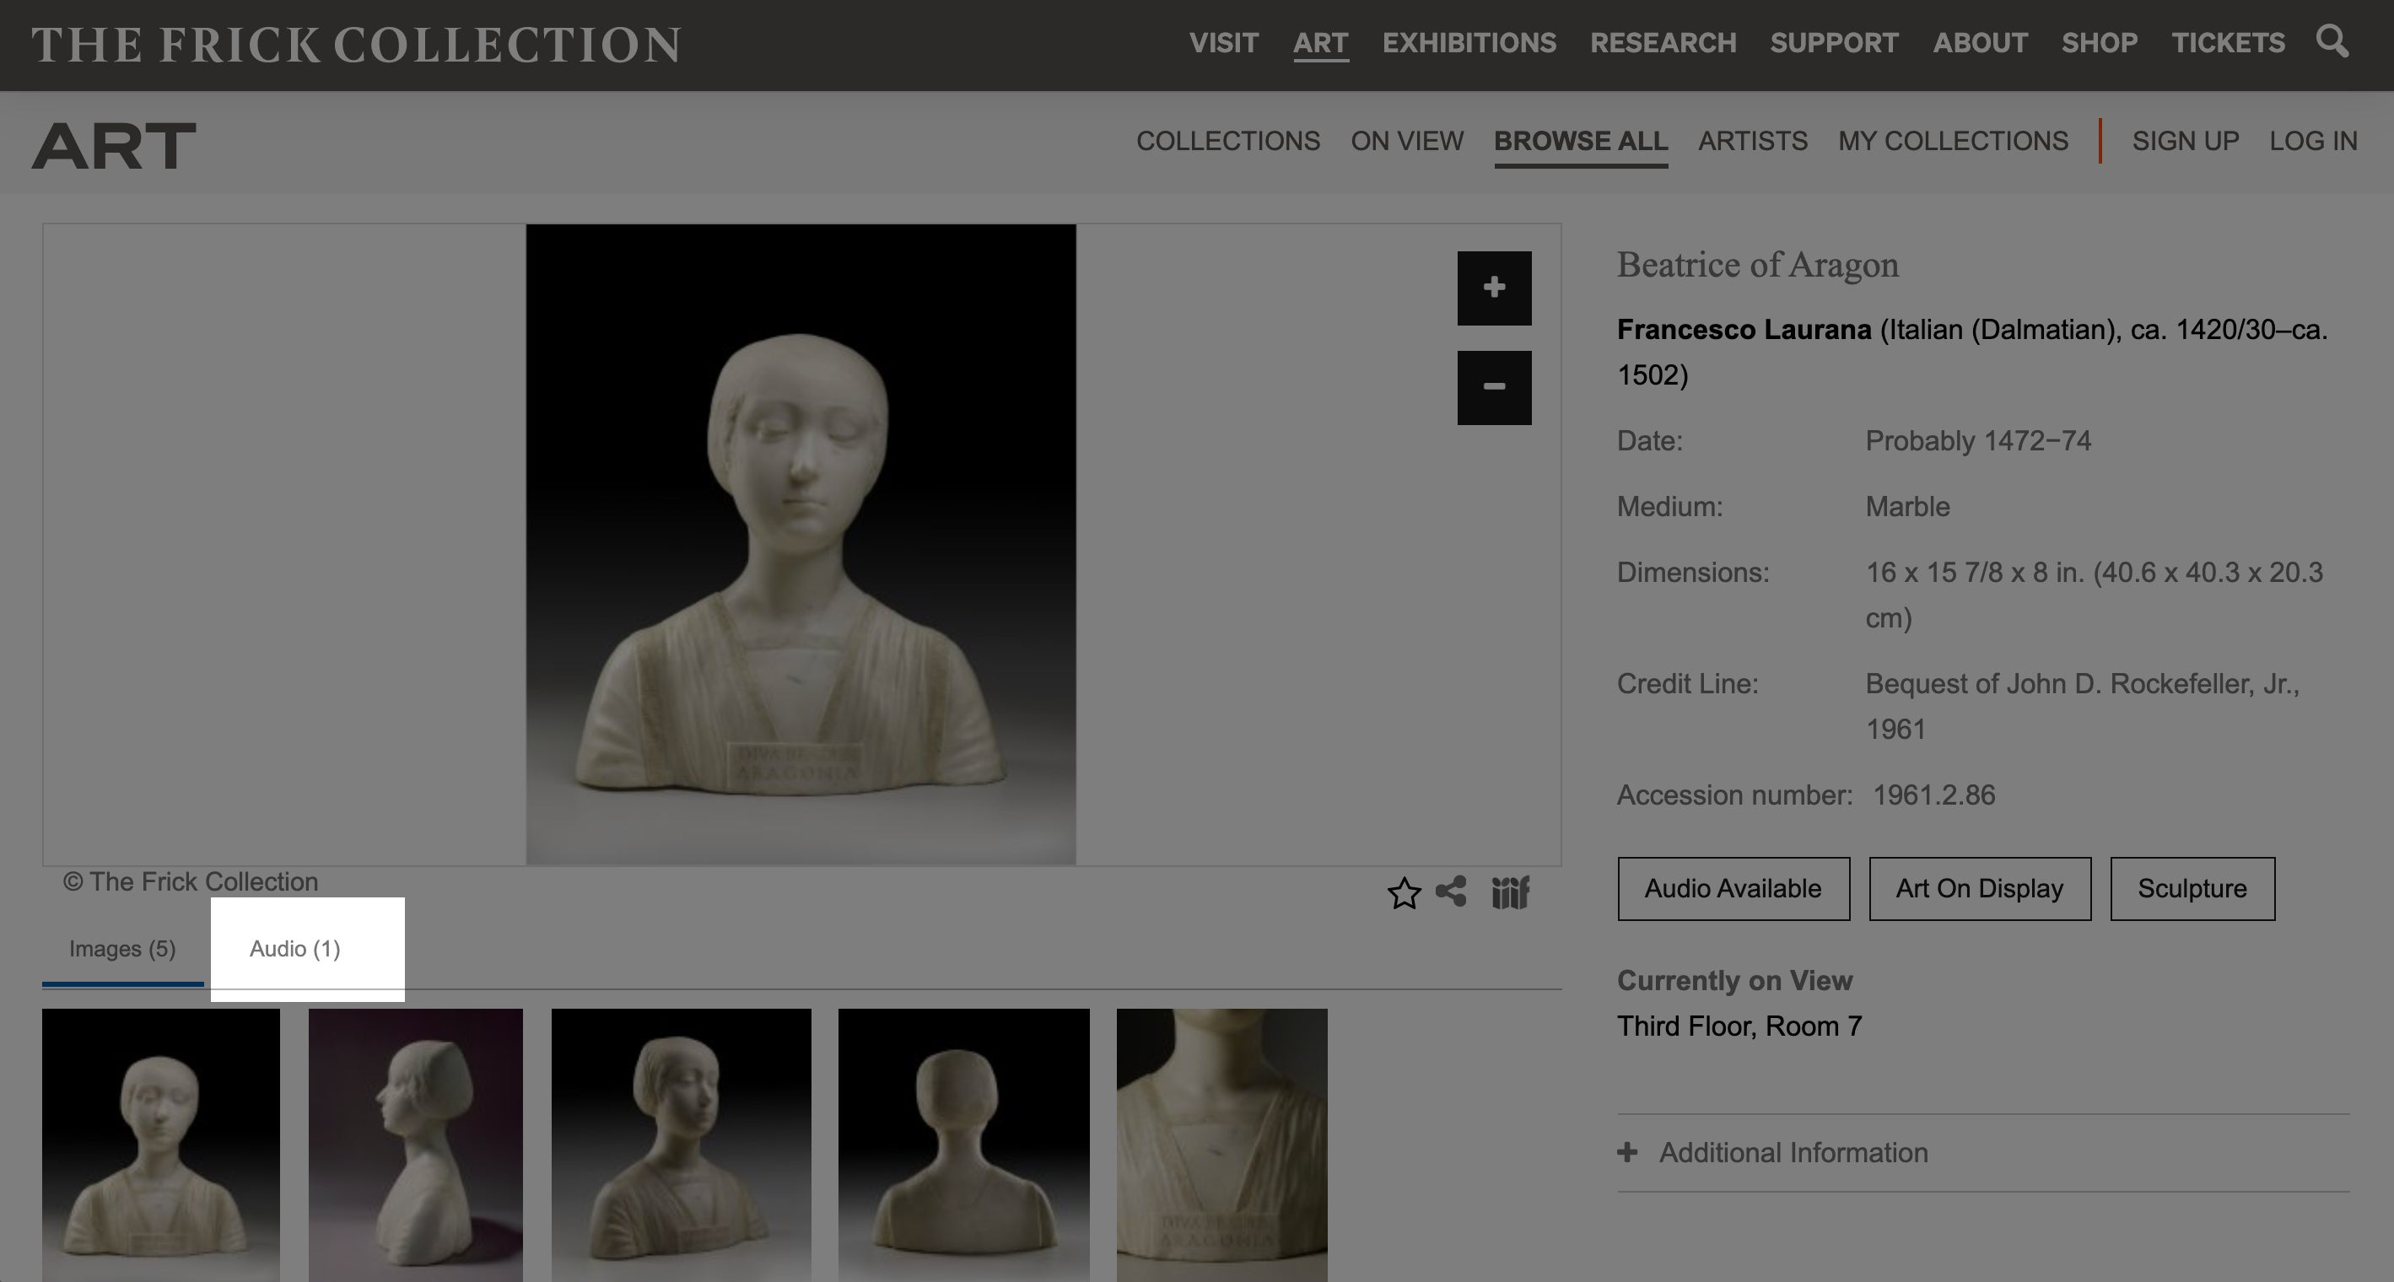Go to EXHIBITIONS in the top navigation
The image size is (2394, 1282).
click(x=1469, y=43)
